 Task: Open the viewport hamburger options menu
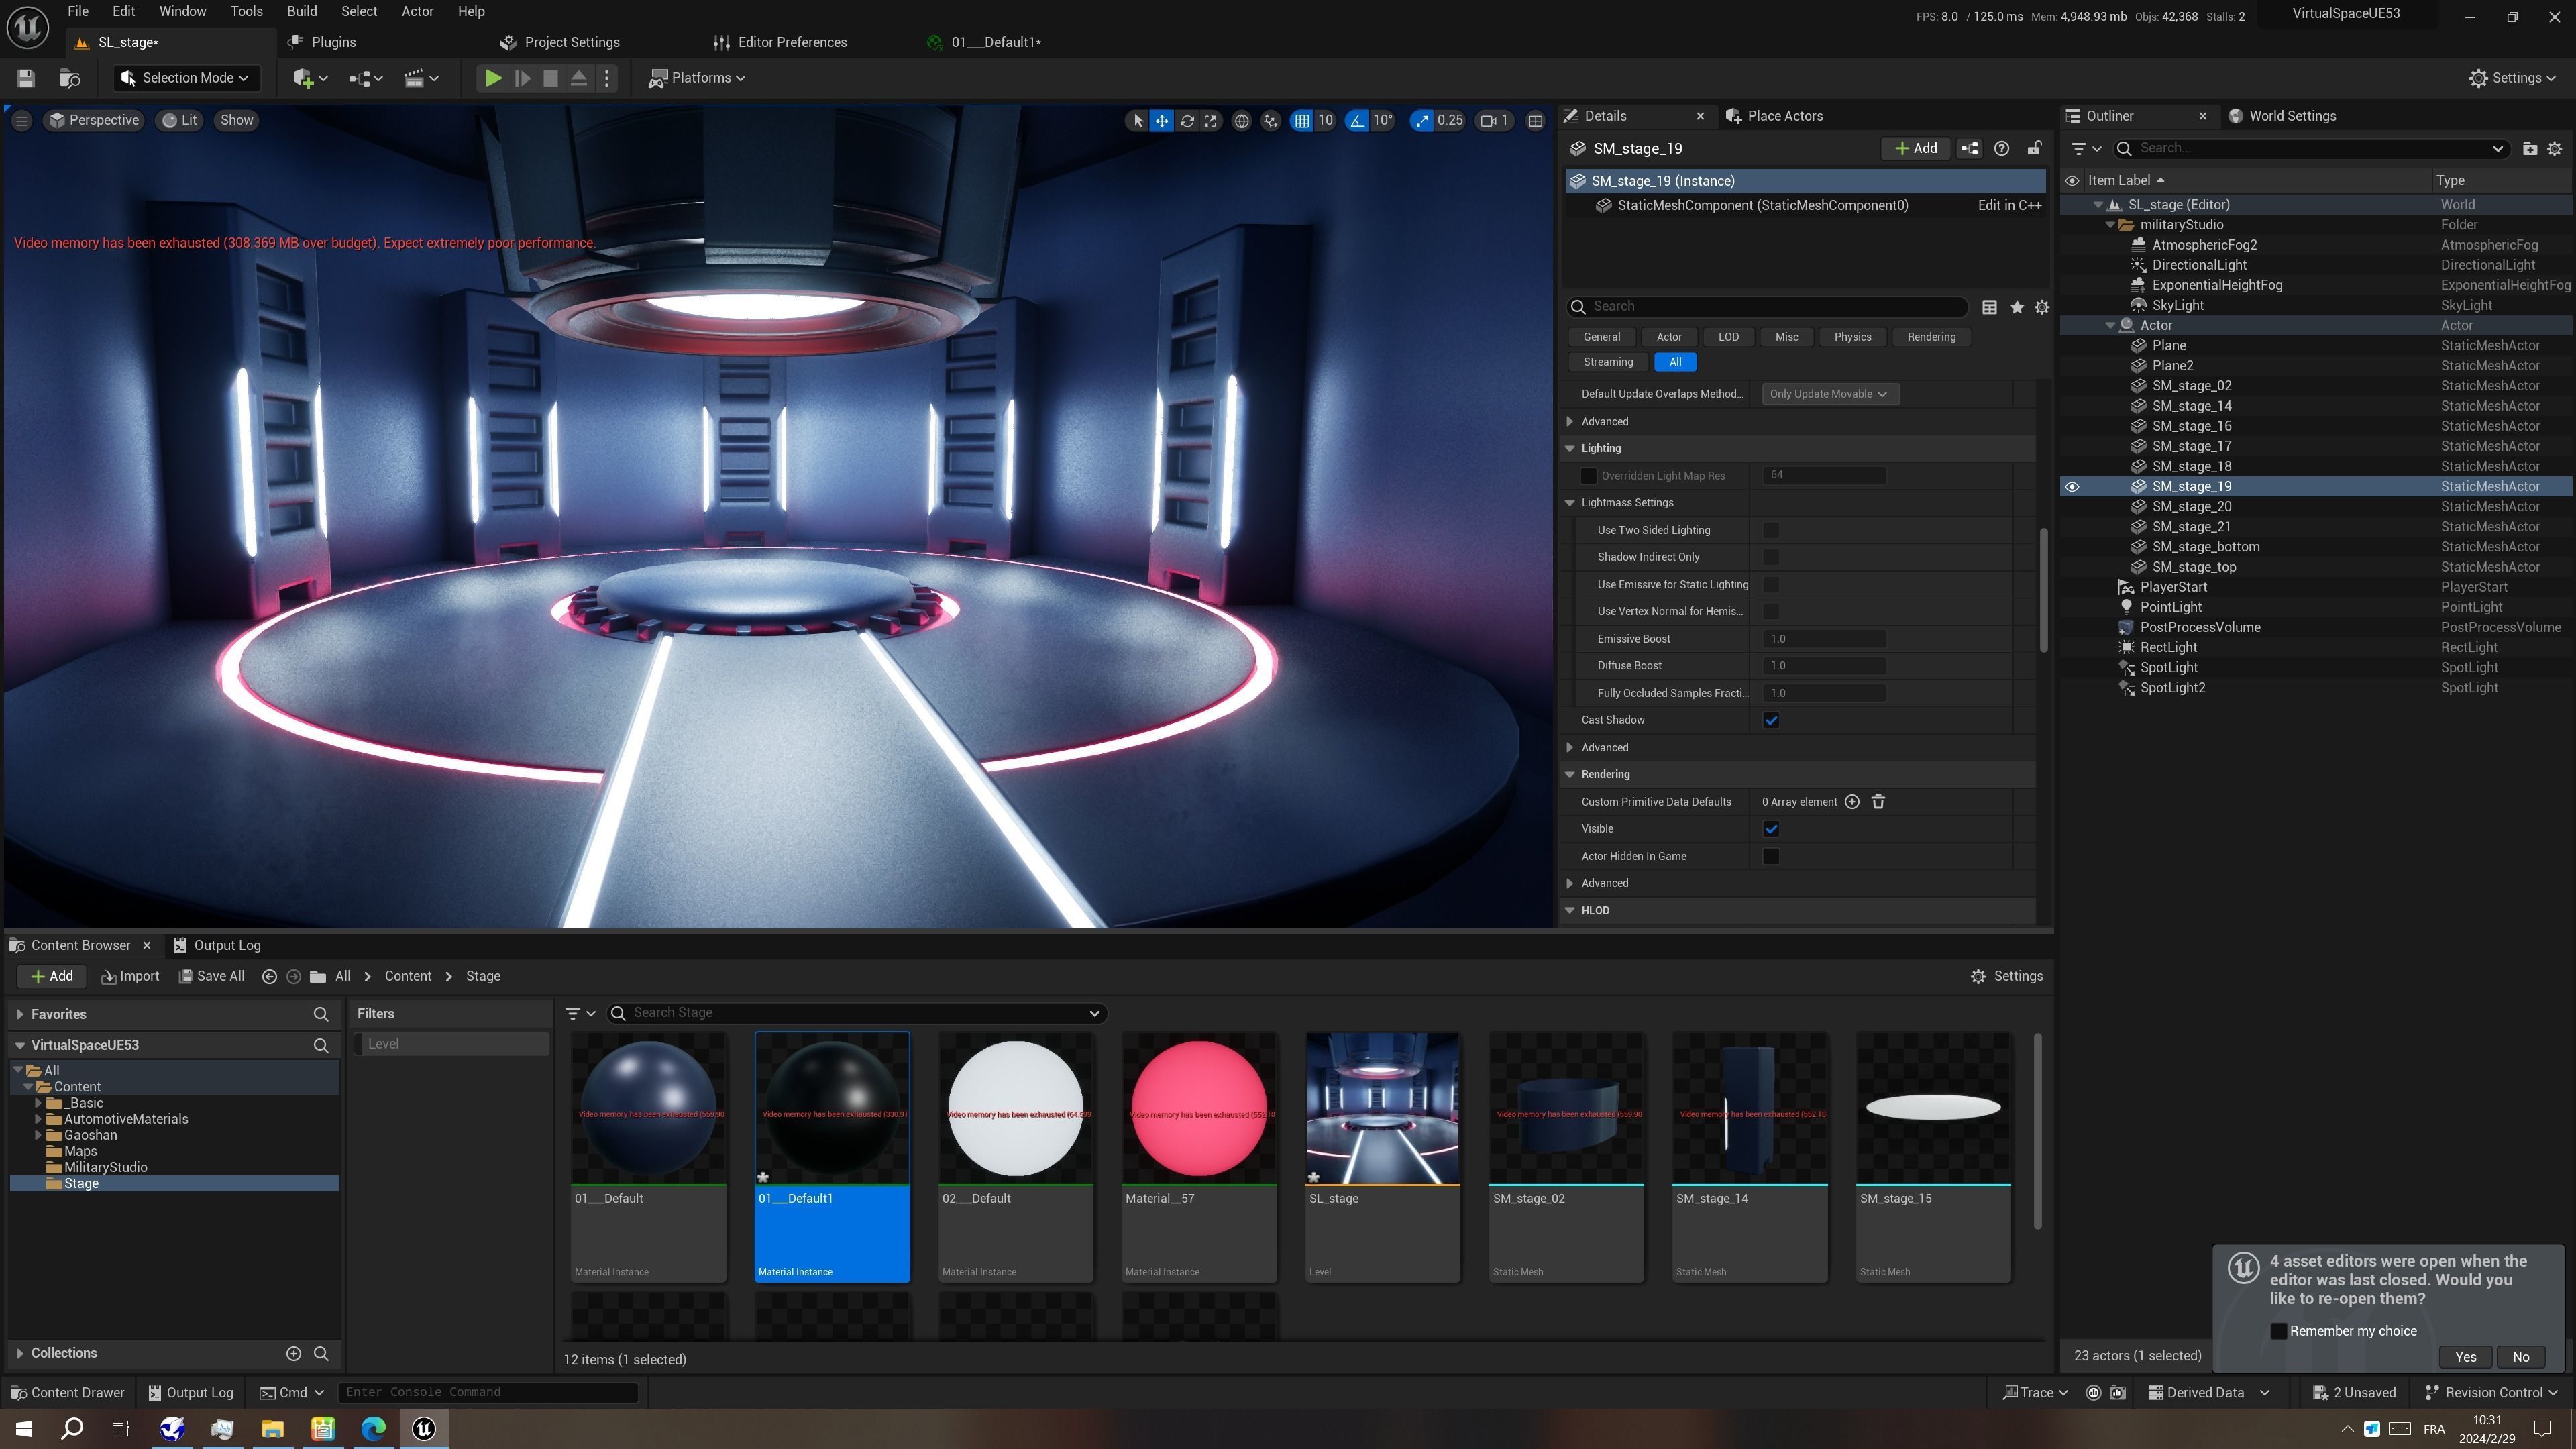tap(21, 120)
